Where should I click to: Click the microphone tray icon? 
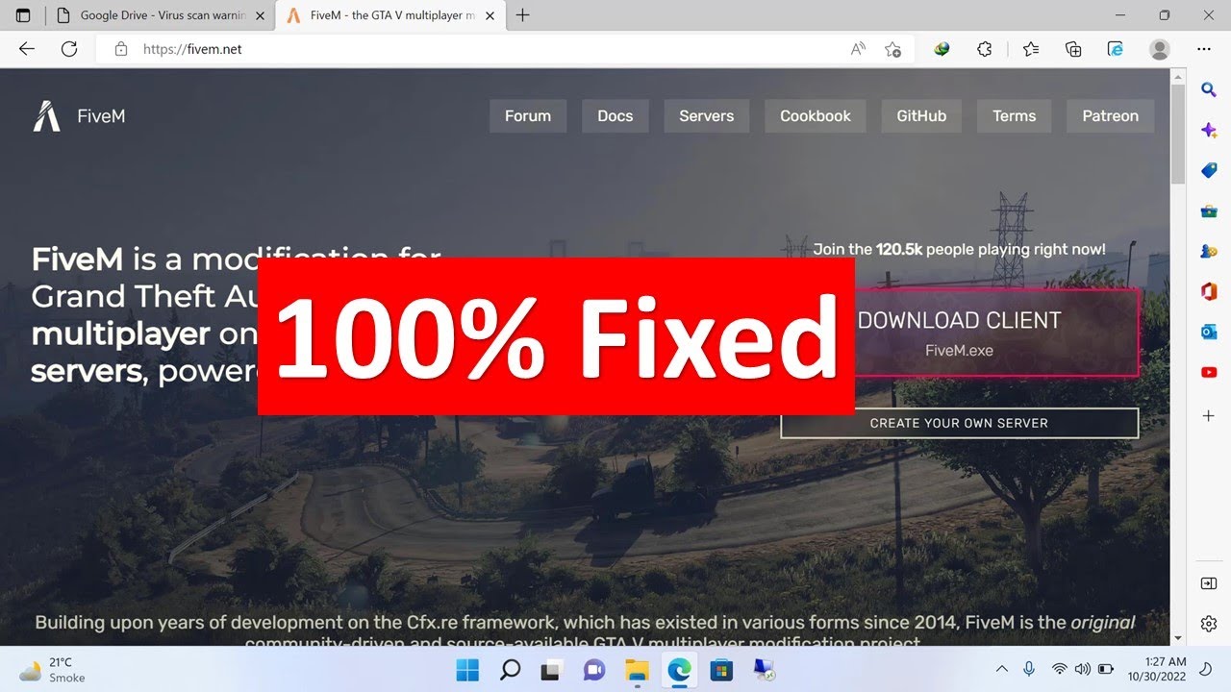click(x=1029, y=669)
